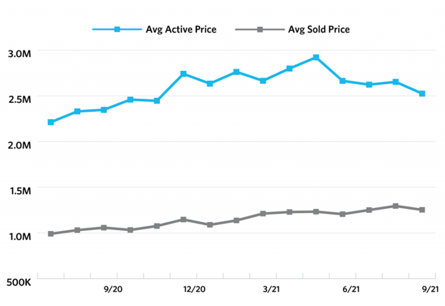Select the 9/20 x-axis date label
The image size is (445, 306).
pos(115,289)
